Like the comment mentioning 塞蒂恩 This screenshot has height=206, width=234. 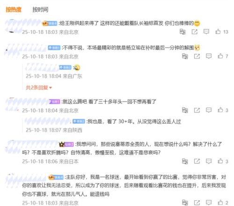click(x=220, y=161)
